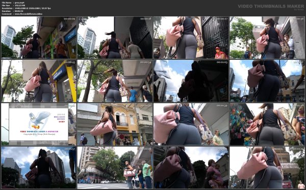Click the Comment line in header
The width and height of the screenshot is (306, 190).
(x=22, y=14)
